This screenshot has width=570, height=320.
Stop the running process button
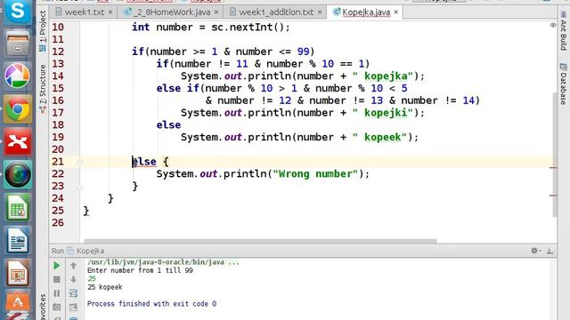(x=57, y=279)
